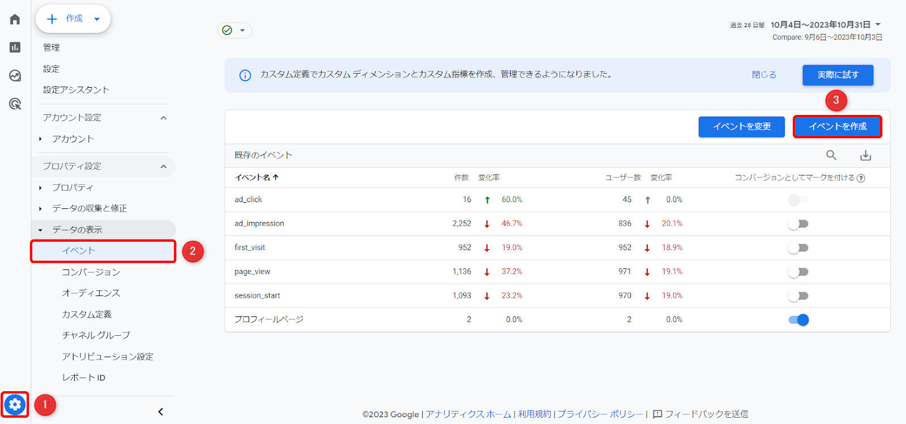Open the date range dropdown
This screenshot has width=906, height=424.
click(878, 24)
